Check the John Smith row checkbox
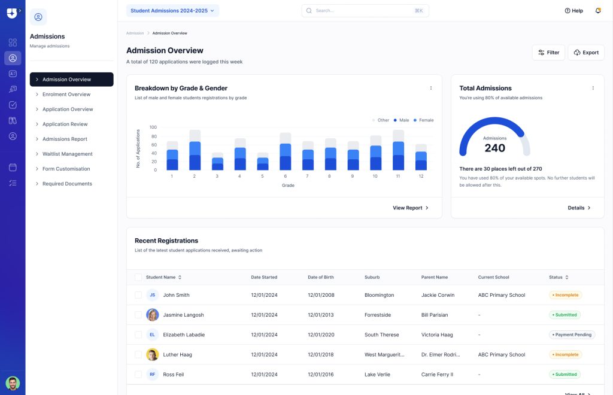 tap(138, 295)
